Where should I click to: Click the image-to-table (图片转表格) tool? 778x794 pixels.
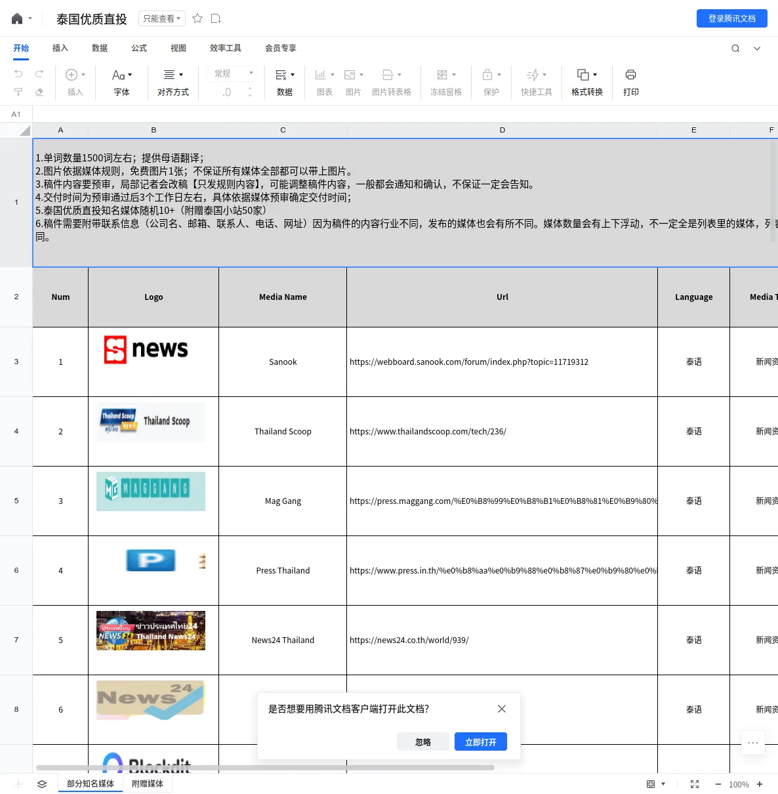tap(392, 83)
